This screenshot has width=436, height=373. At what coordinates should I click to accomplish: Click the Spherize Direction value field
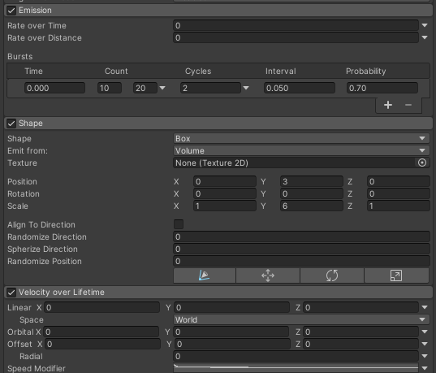[x=301, y=249]
